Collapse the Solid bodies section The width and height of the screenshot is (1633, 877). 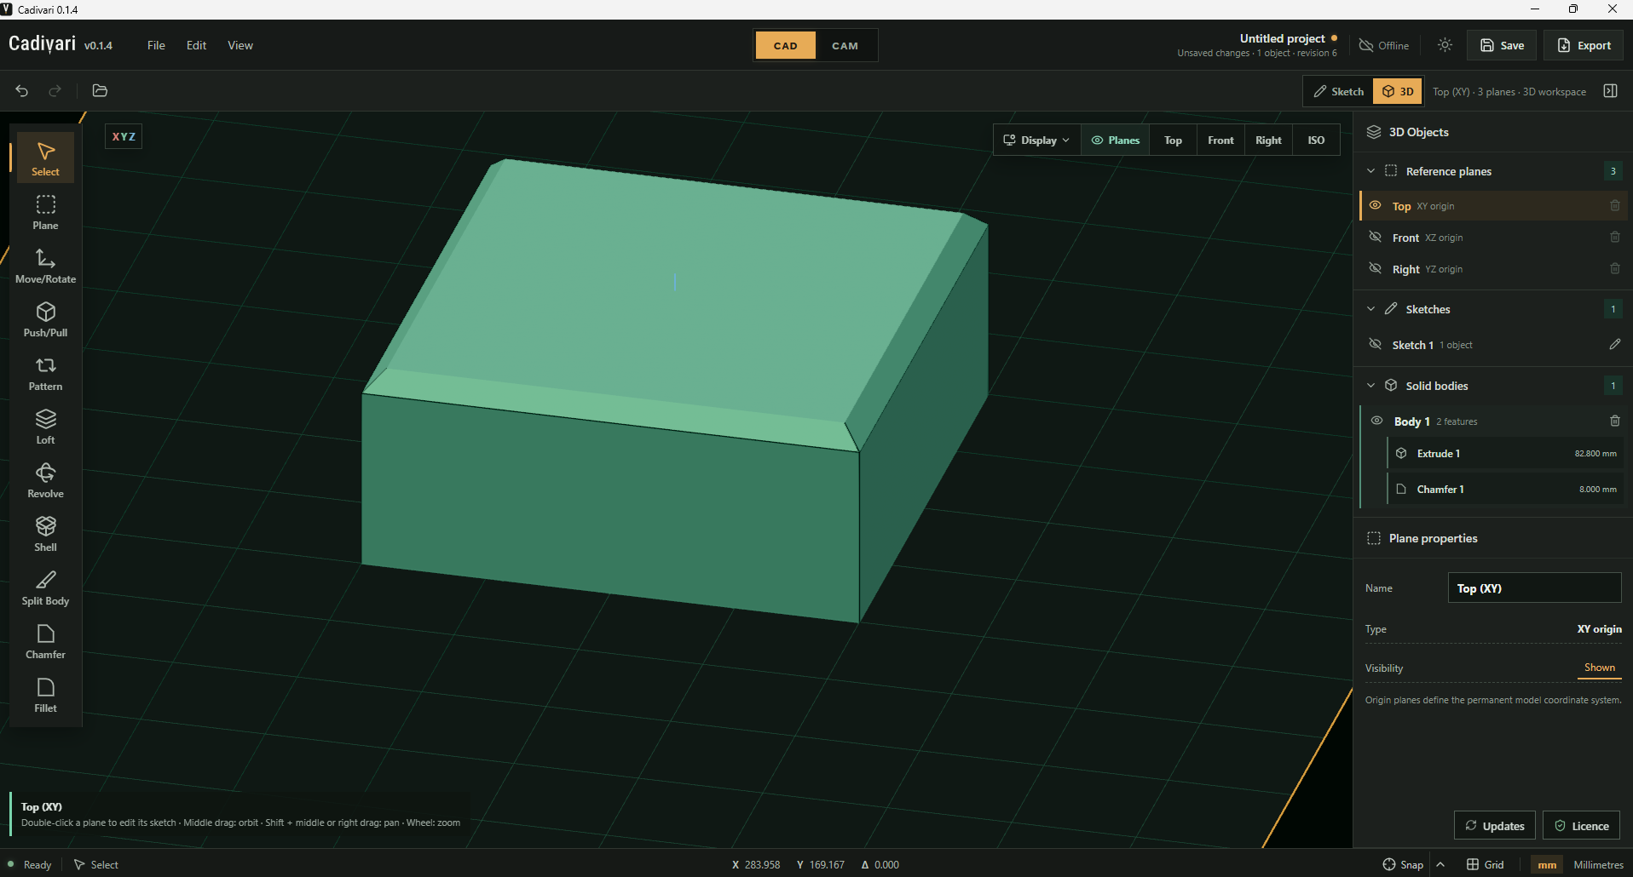1370,386
